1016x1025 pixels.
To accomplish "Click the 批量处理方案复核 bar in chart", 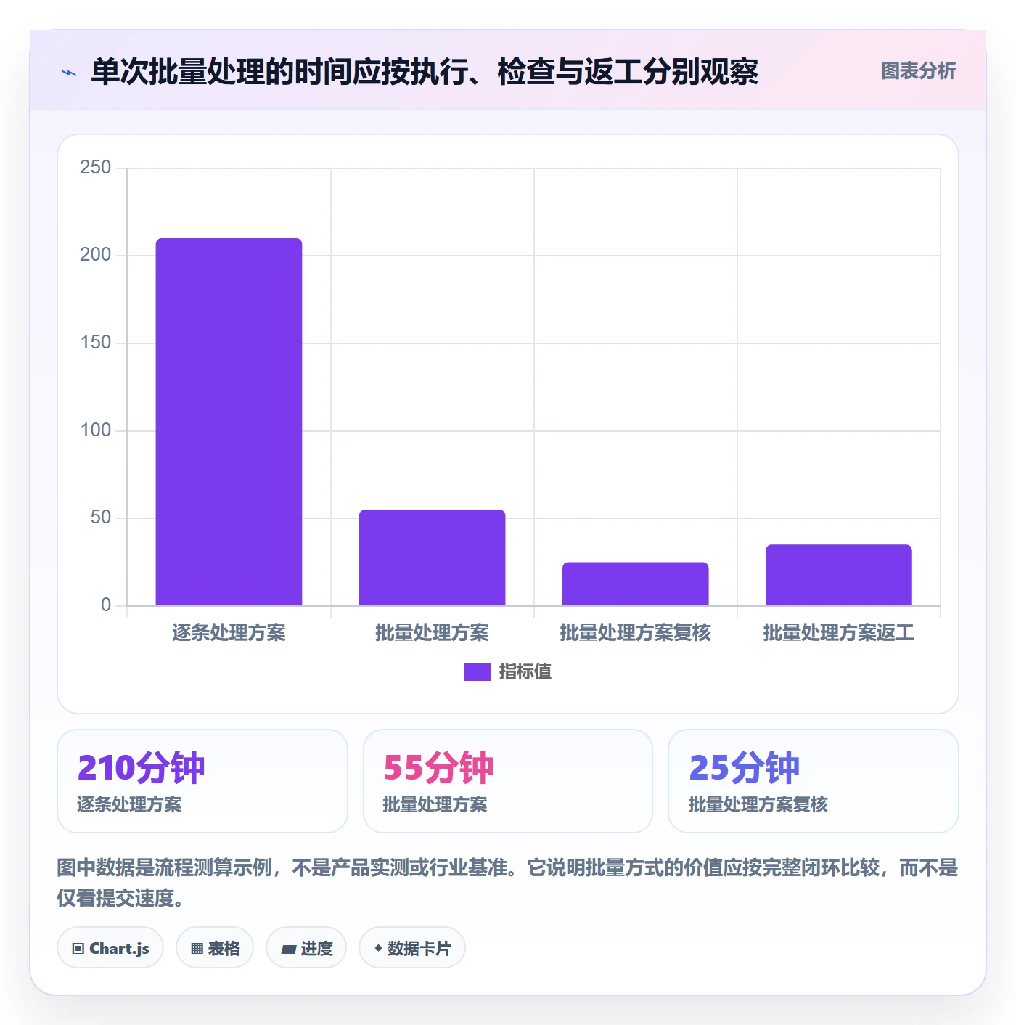I will (x=635, y=584).
